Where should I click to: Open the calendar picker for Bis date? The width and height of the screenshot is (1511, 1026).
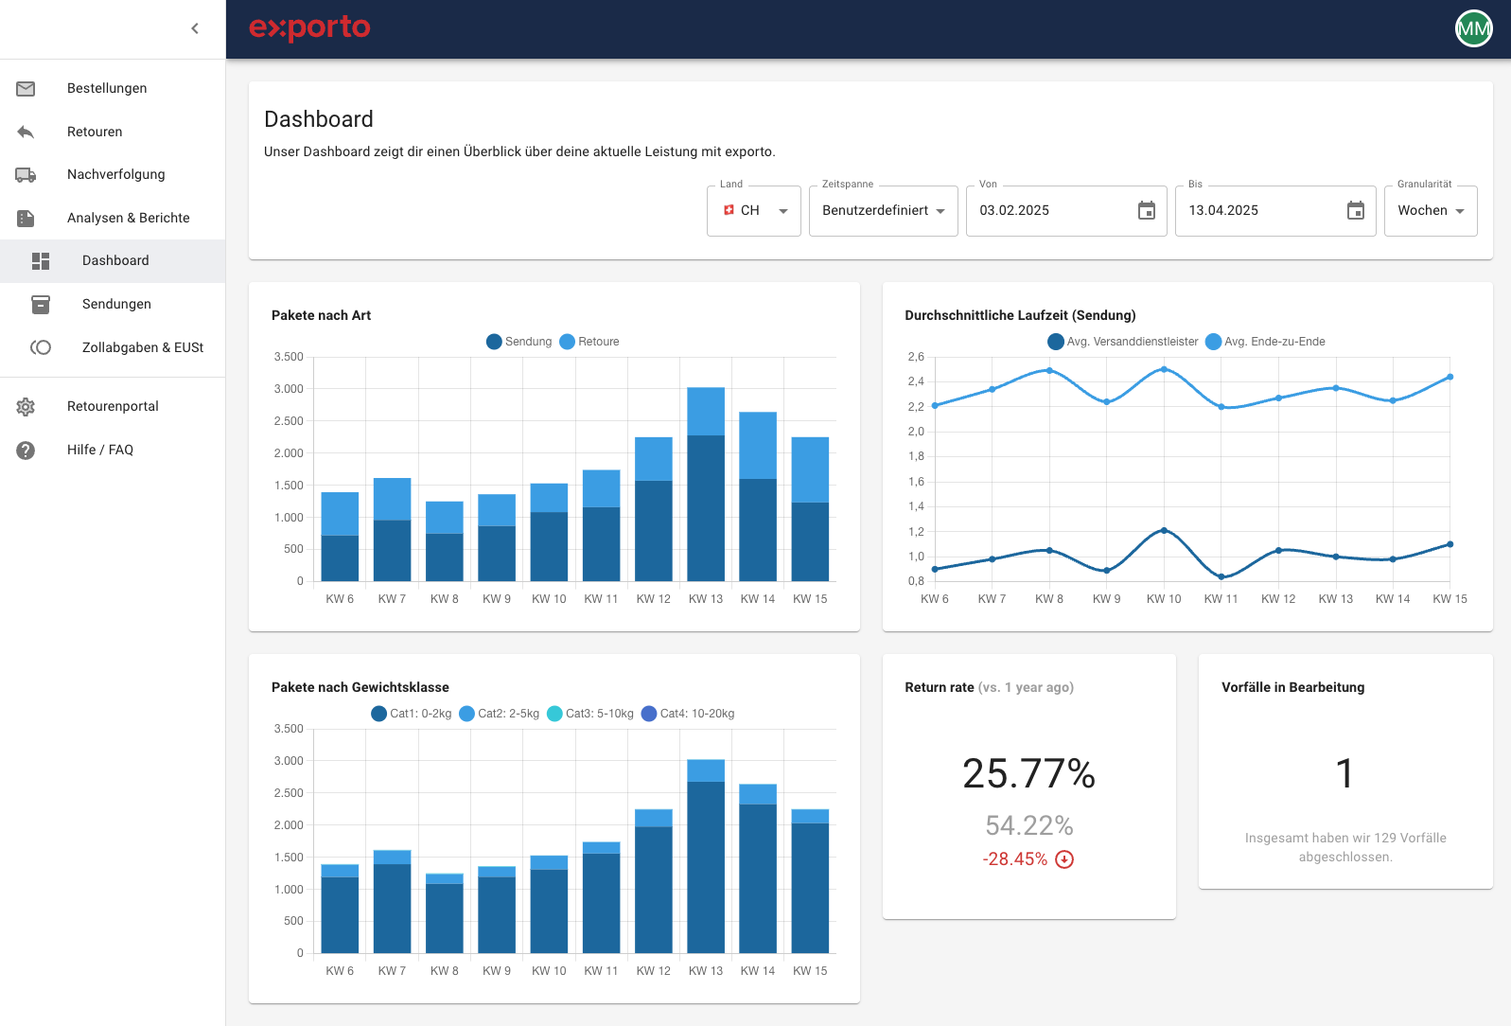1355,211
